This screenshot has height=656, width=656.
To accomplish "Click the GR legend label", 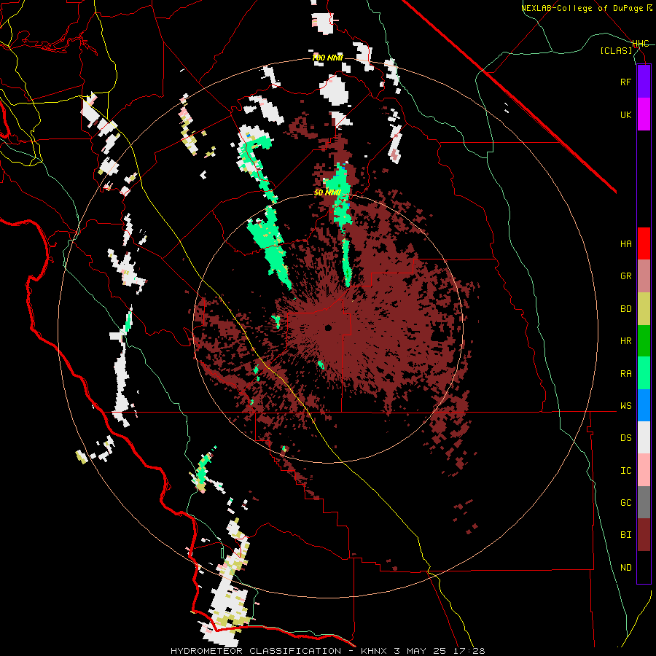I will pos(625,276).
